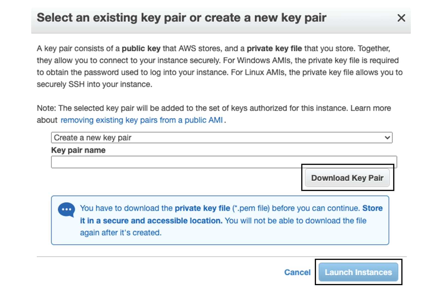The width and height of the screenshot is (442, 295).
Task: Click the 'Note: The selected key pair' paragraph
Action: tap(214, 114)
